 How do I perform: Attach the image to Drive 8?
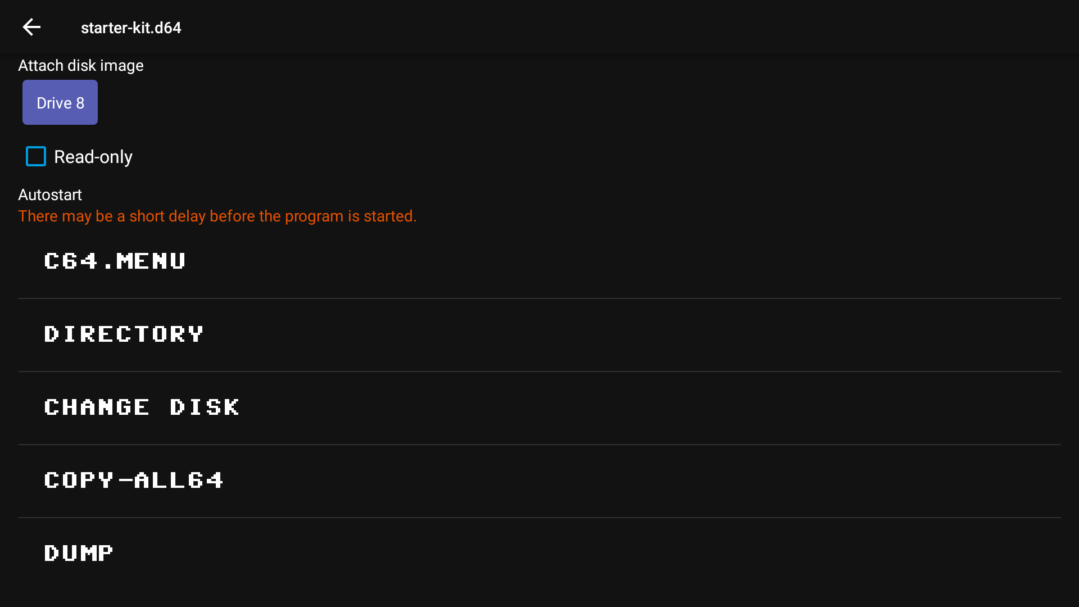(x=60, y=102)
